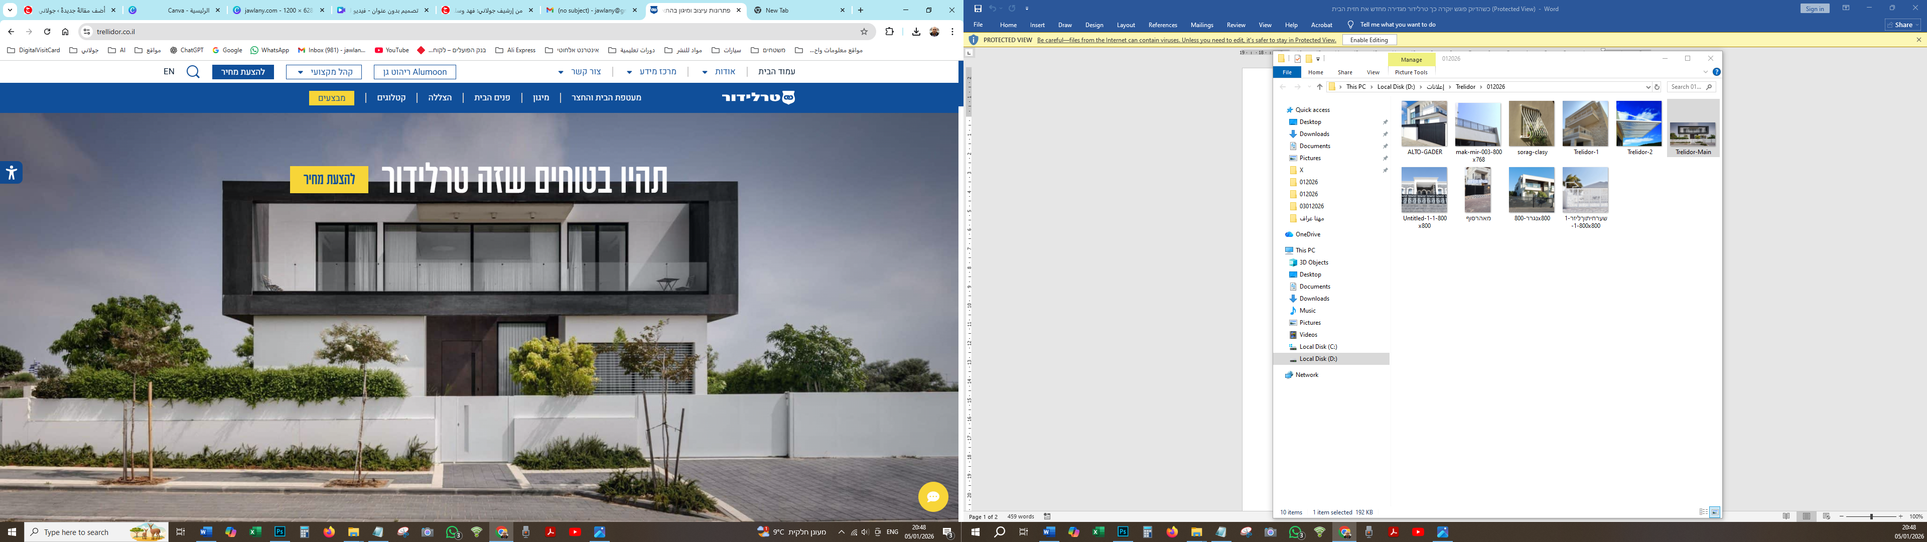Switch Word to Read Mode view
The height and width of the screenshot is (542, 1927).
tap(1786, 516)
